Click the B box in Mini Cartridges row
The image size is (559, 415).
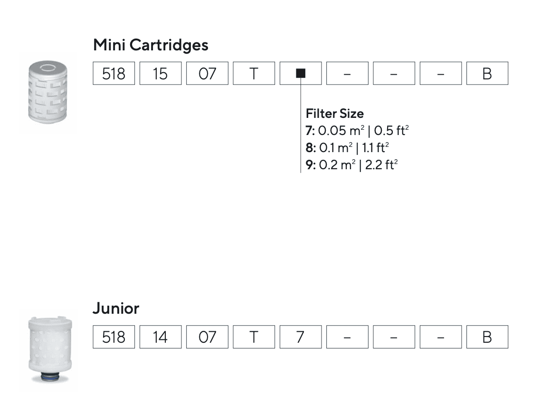pyautogui.click(x=487, y=73)
